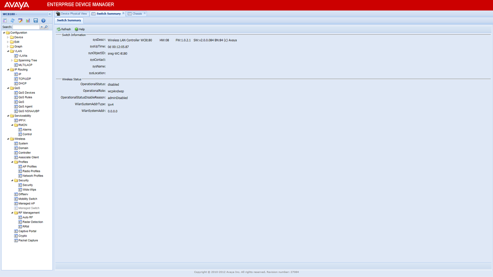Open the blue help question-mark icon
This screenshot has width=493, height=277.
click(44, 20)
